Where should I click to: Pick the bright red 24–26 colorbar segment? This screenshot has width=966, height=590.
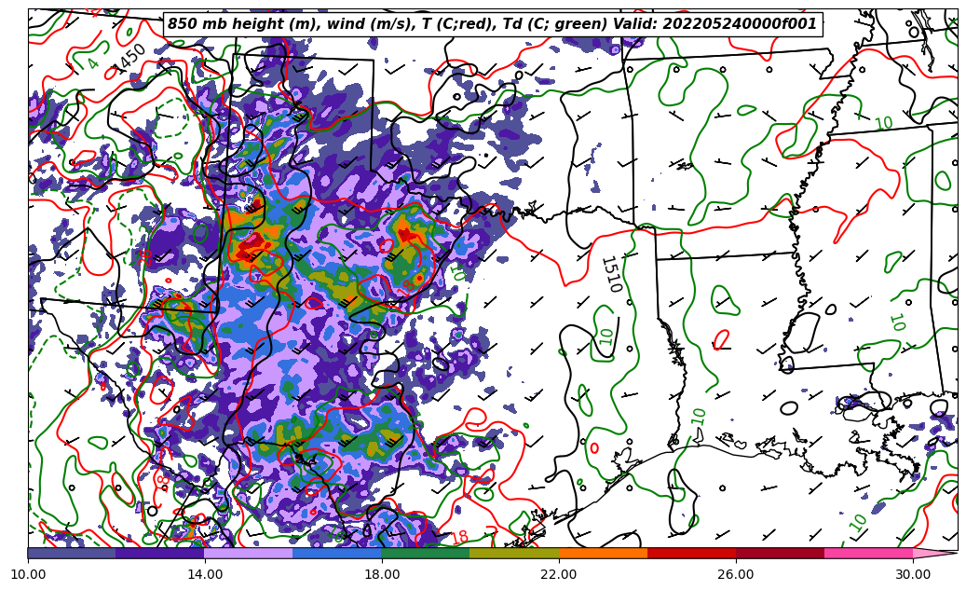coord(691,553)
